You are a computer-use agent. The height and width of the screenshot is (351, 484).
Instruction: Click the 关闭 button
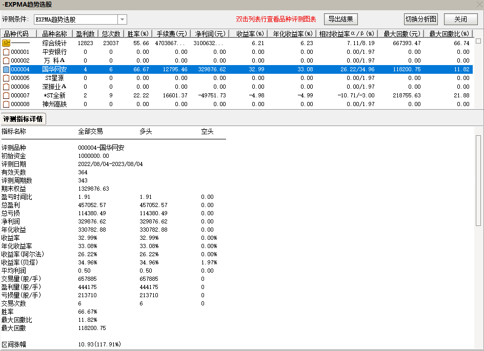[x=460, y=19]
